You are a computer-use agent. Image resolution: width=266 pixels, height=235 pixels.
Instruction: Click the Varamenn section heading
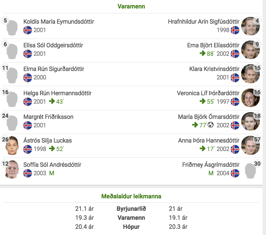pyautogui.click(x=131, y=6)
